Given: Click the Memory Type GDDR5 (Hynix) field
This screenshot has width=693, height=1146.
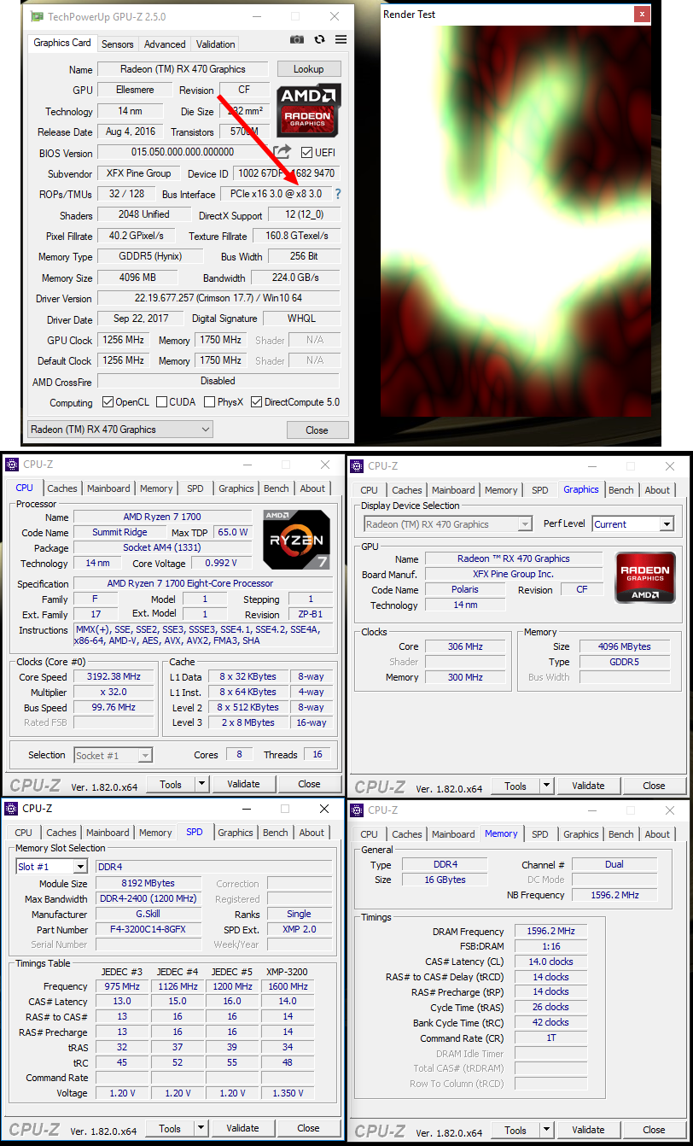Looking at the screenshot, I should (150, 256).
